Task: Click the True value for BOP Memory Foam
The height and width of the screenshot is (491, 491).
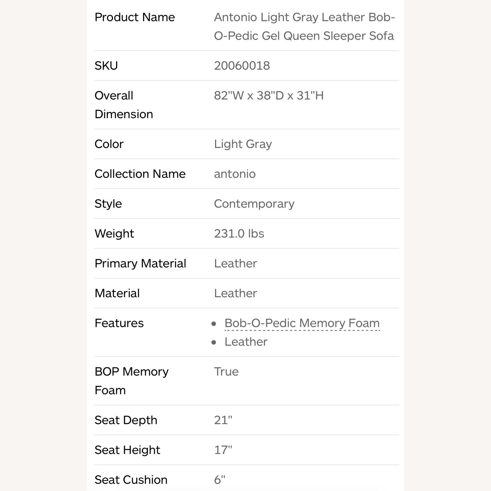Action: [x=226, y=372]
